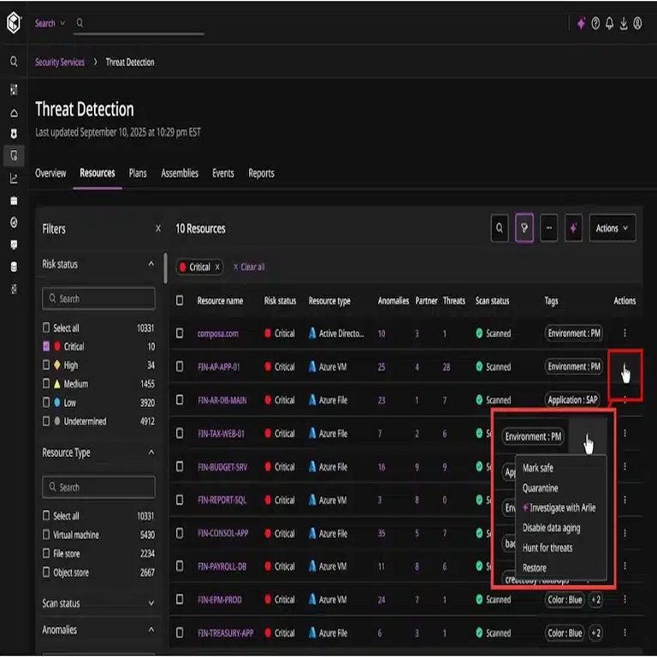Click the filter funnel icon in resources toolbar
Screen dimensions: 657x657
coord(524,228)
